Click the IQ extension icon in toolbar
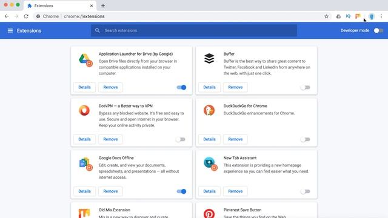Viewport: 388px width, 218px height. point(348,16)
